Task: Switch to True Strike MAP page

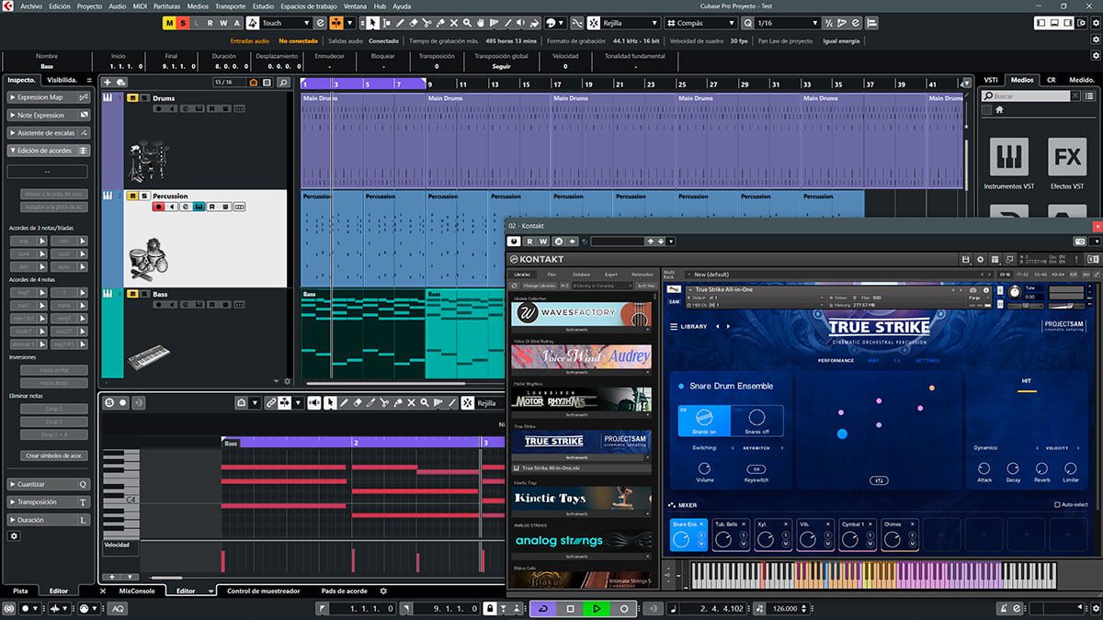Action: [x=873, y=360]
